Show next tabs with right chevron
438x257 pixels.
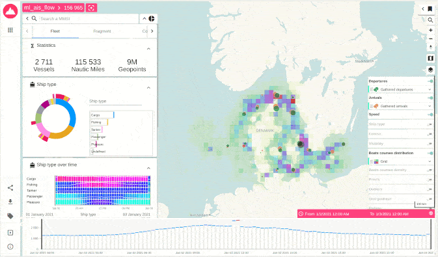[x=152, y=31]
